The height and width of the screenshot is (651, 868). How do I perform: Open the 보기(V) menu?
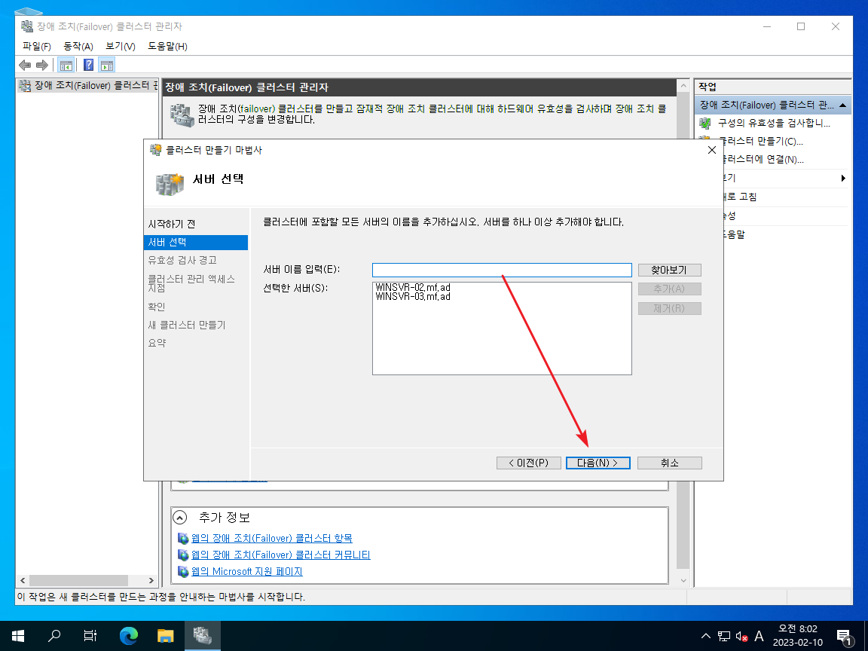pyautogui.click(x=120, y=46)
